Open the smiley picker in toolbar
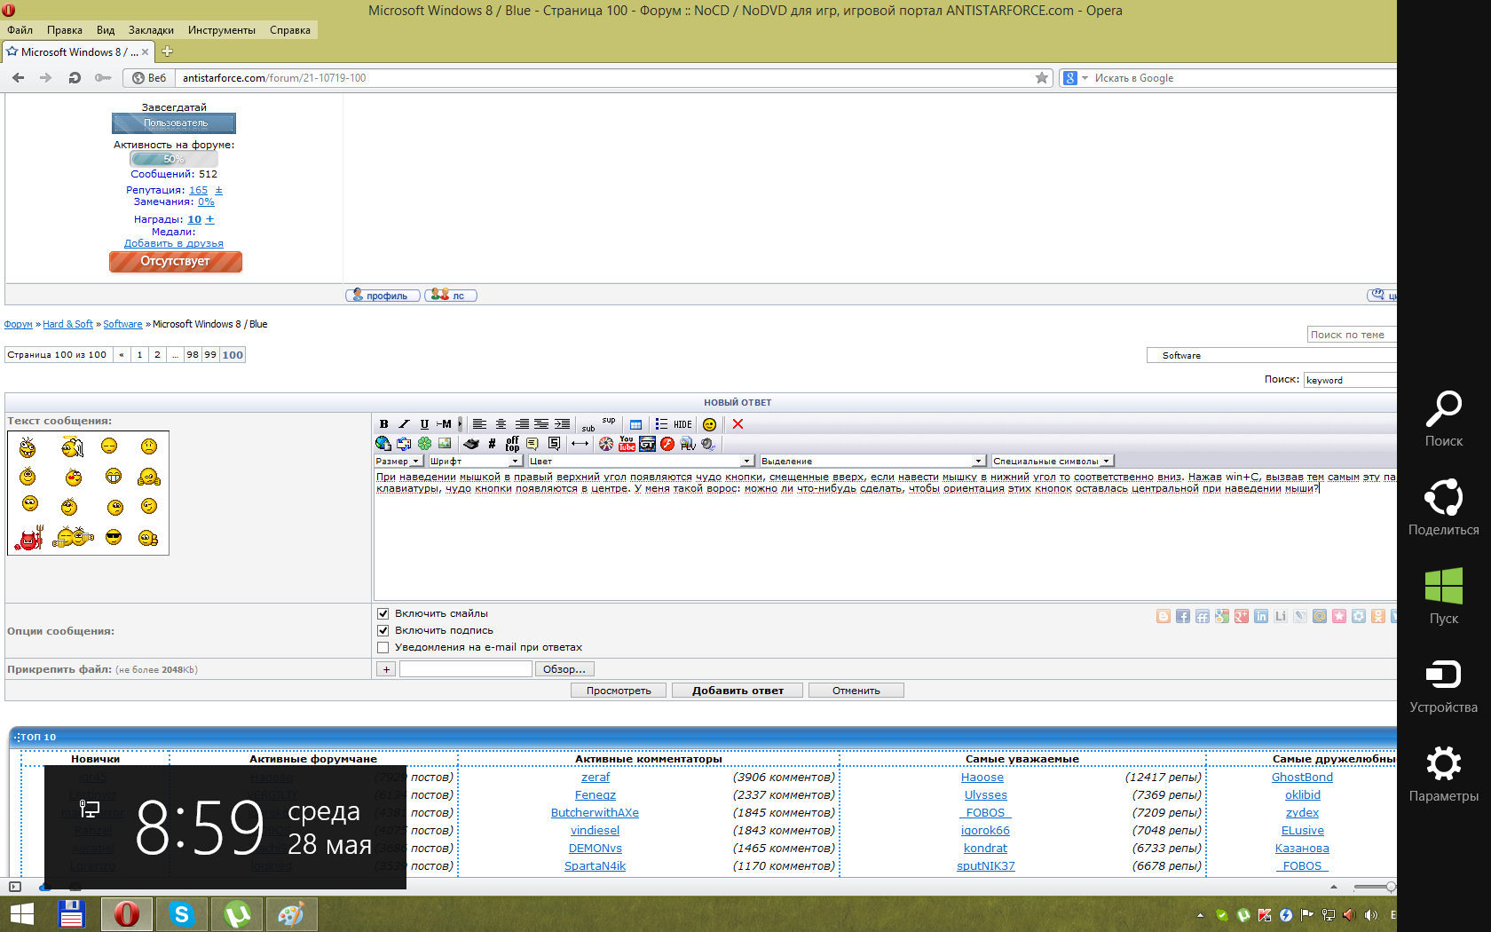 point(709,424)
